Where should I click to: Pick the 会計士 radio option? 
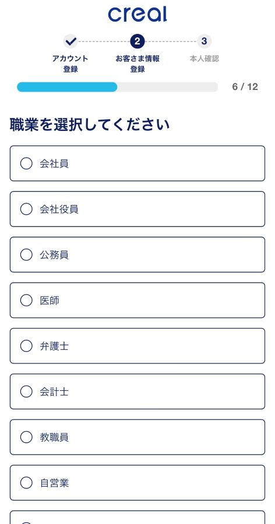(x=26, y=391)
